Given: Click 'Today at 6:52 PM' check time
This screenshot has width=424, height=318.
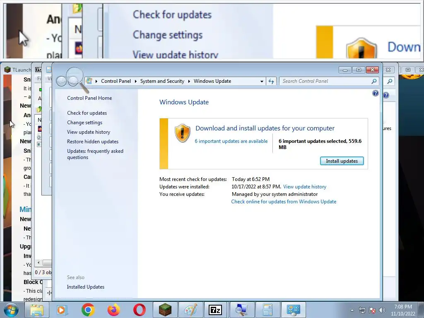Looking at the screenshot, I should pyautogui.click(x=251, y=179).
